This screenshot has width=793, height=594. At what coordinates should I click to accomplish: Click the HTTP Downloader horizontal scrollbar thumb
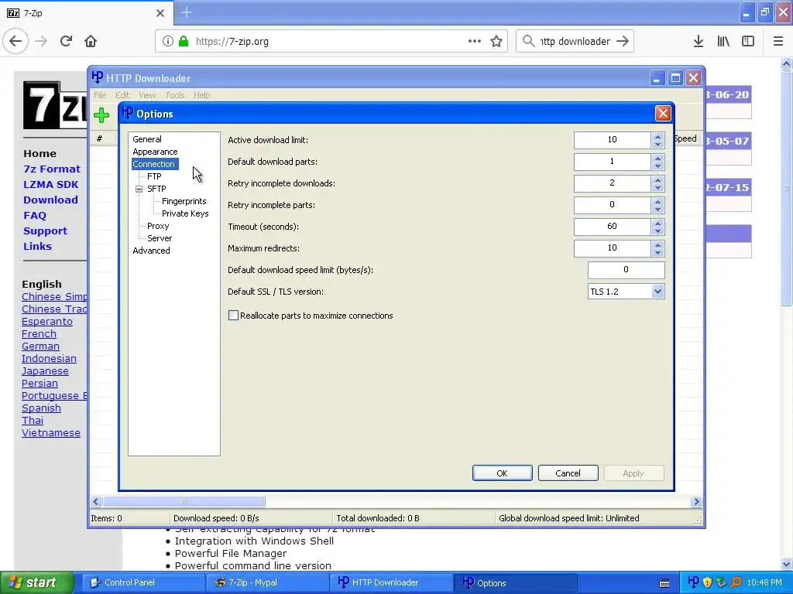(x=184, y=501)
